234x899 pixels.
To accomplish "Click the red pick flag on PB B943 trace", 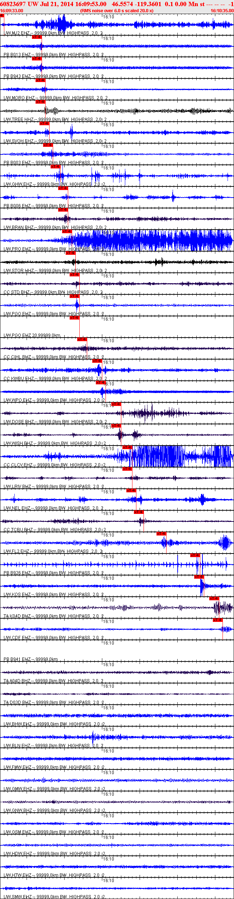I will click(x=37, y=59).
